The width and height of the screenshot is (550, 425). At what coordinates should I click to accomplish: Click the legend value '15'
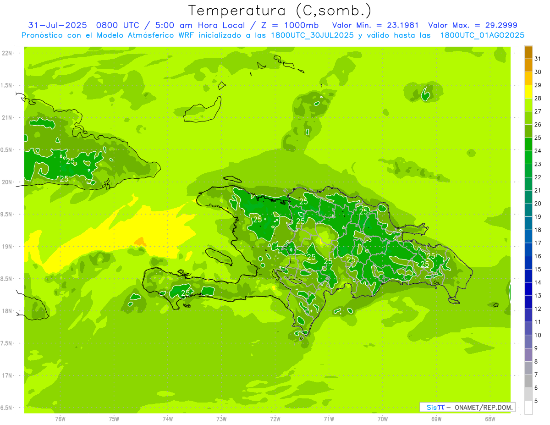click(x=538, y=269)
